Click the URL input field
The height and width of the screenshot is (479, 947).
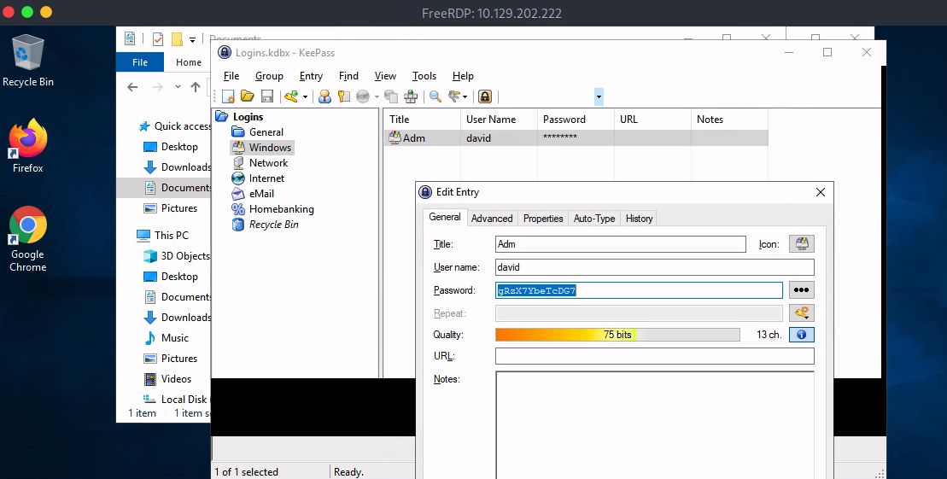point(655,356)
